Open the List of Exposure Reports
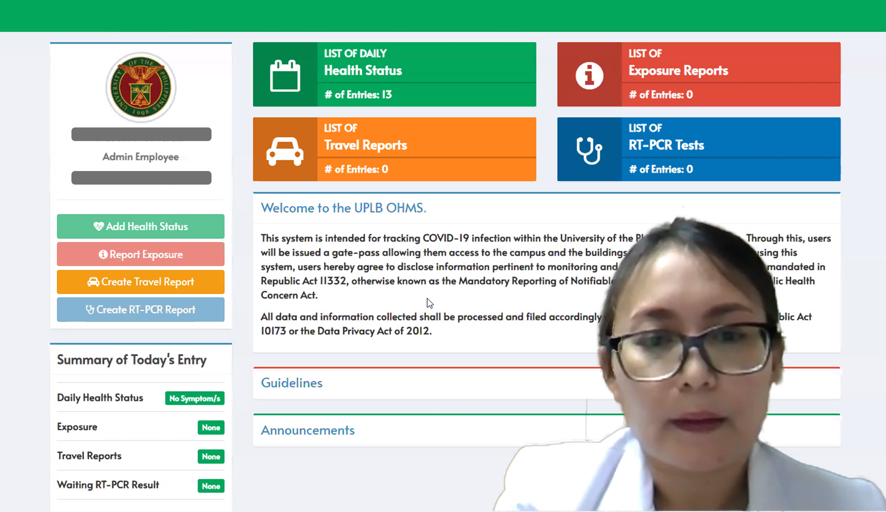The width and height of the screenshot is (886, 512). [699, 74]
